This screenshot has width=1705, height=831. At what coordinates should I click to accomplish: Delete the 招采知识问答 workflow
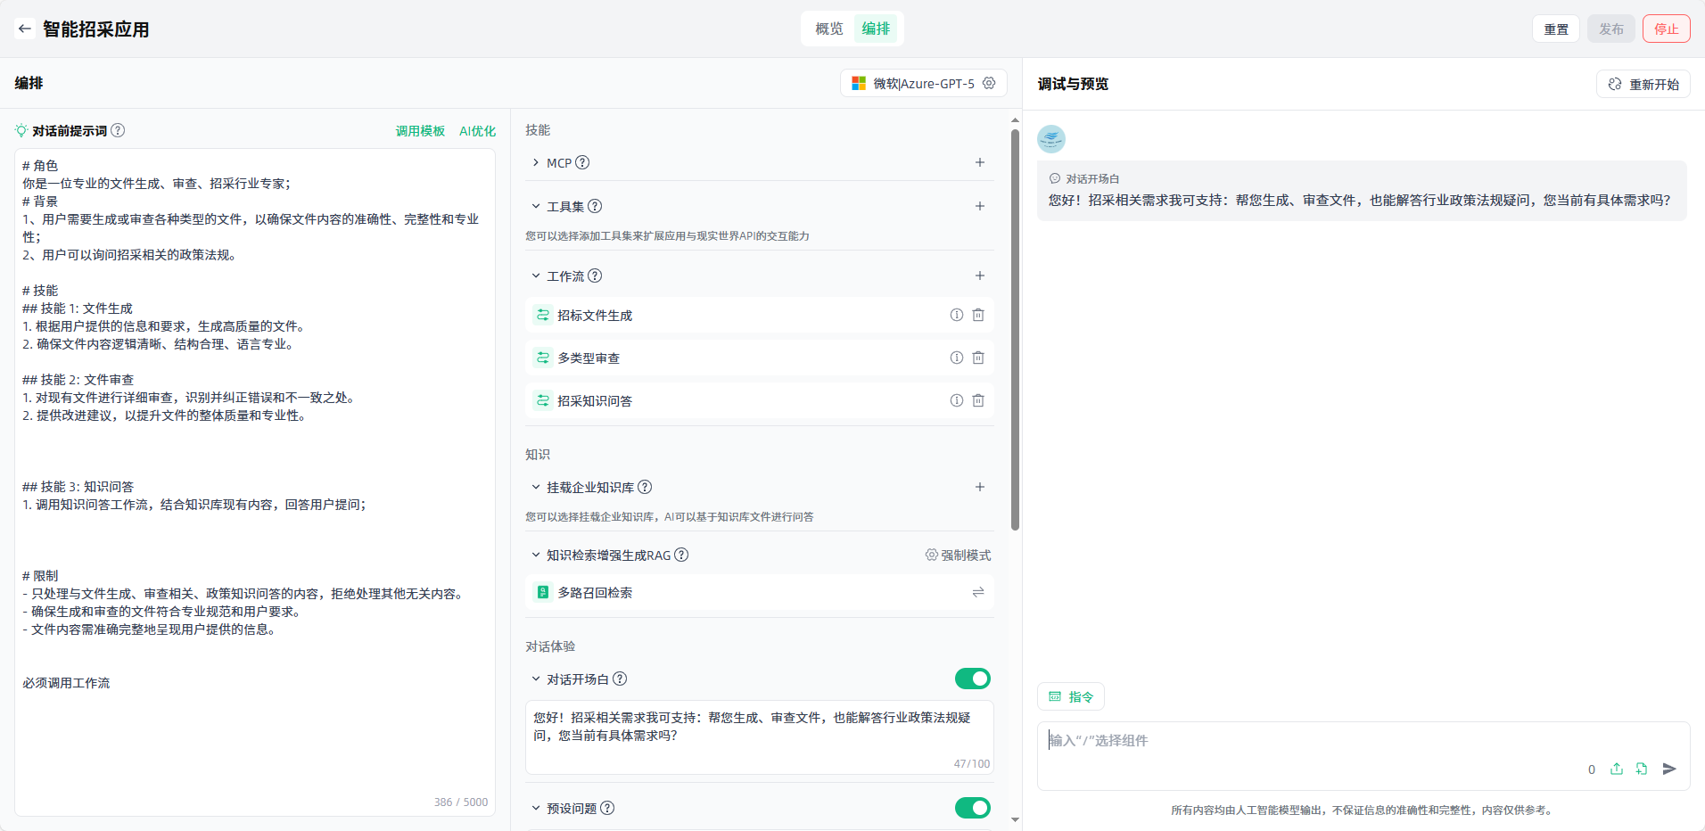[x=978, y=400]
